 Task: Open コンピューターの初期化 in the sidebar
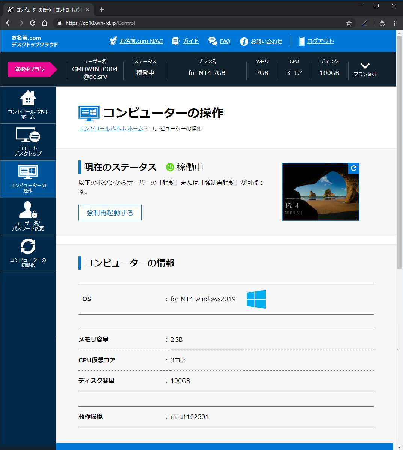click(28, 253)
